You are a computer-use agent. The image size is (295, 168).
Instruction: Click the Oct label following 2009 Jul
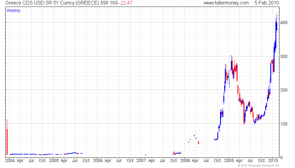[x=261, y=161]
